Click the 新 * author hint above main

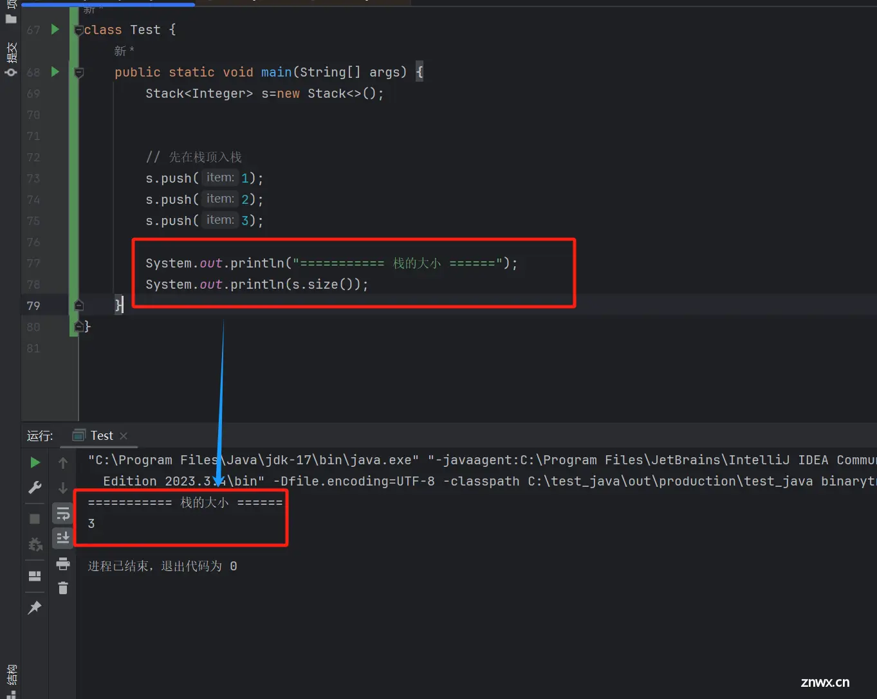click(124, 51)
